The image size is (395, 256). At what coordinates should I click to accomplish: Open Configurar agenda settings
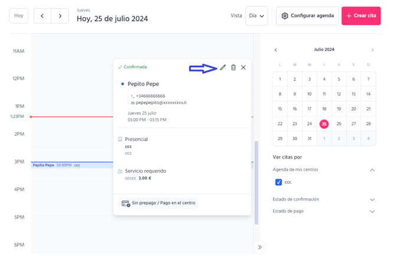tap(307, 16)
